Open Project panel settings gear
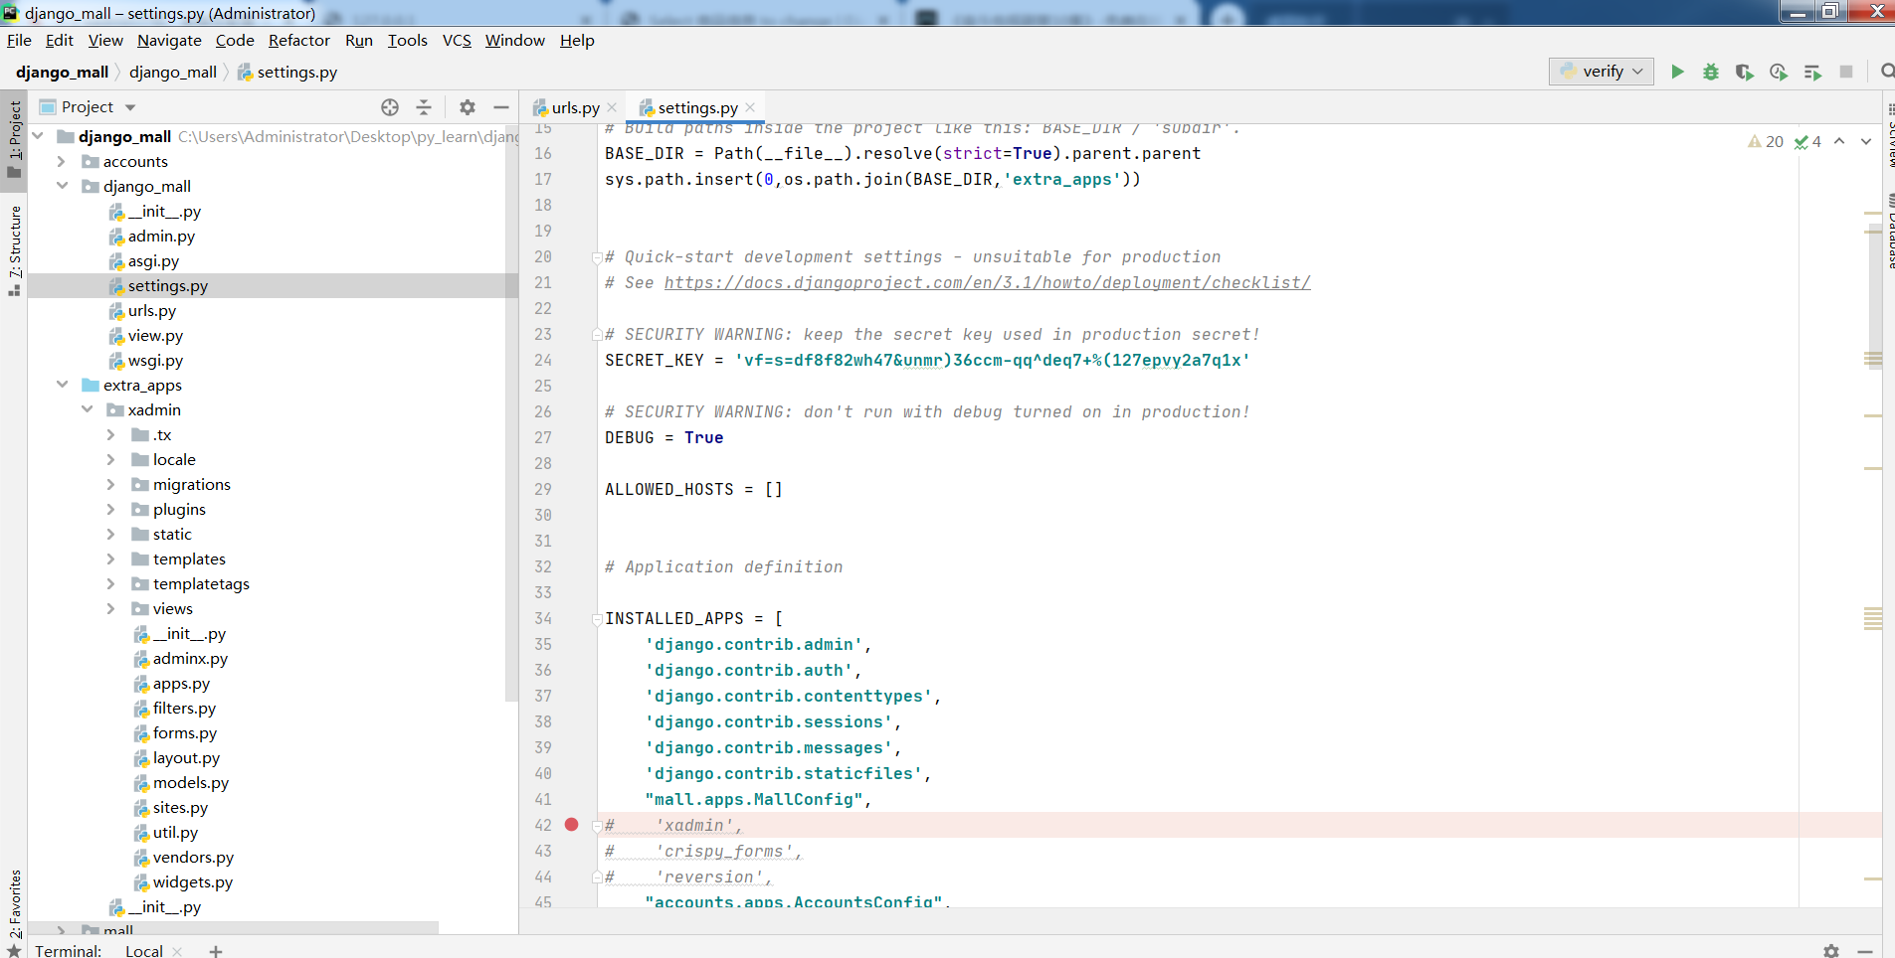 [468, 107]
